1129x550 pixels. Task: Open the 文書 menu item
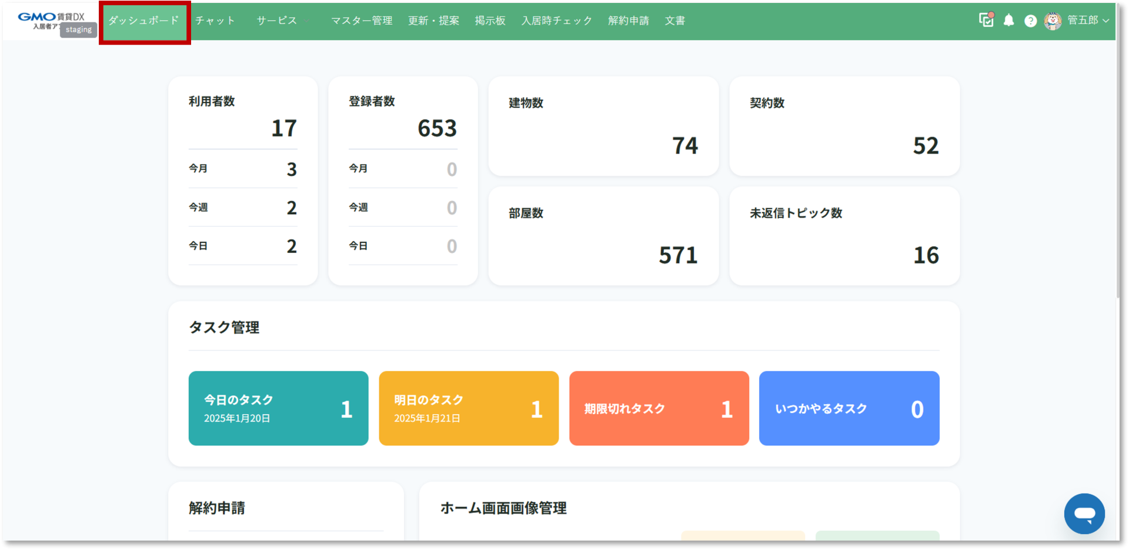674,21
